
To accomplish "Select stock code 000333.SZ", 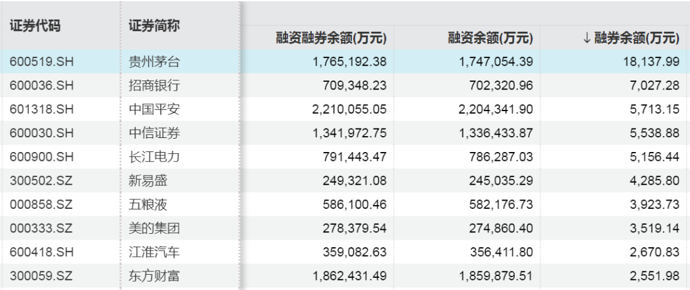I will pyautogui.click(x=41, y=228).
